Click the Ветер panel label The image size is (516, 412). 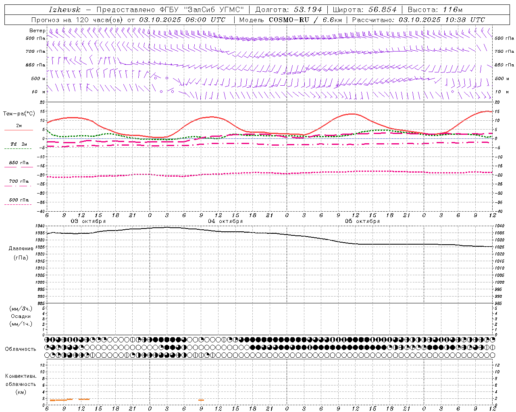37,31
